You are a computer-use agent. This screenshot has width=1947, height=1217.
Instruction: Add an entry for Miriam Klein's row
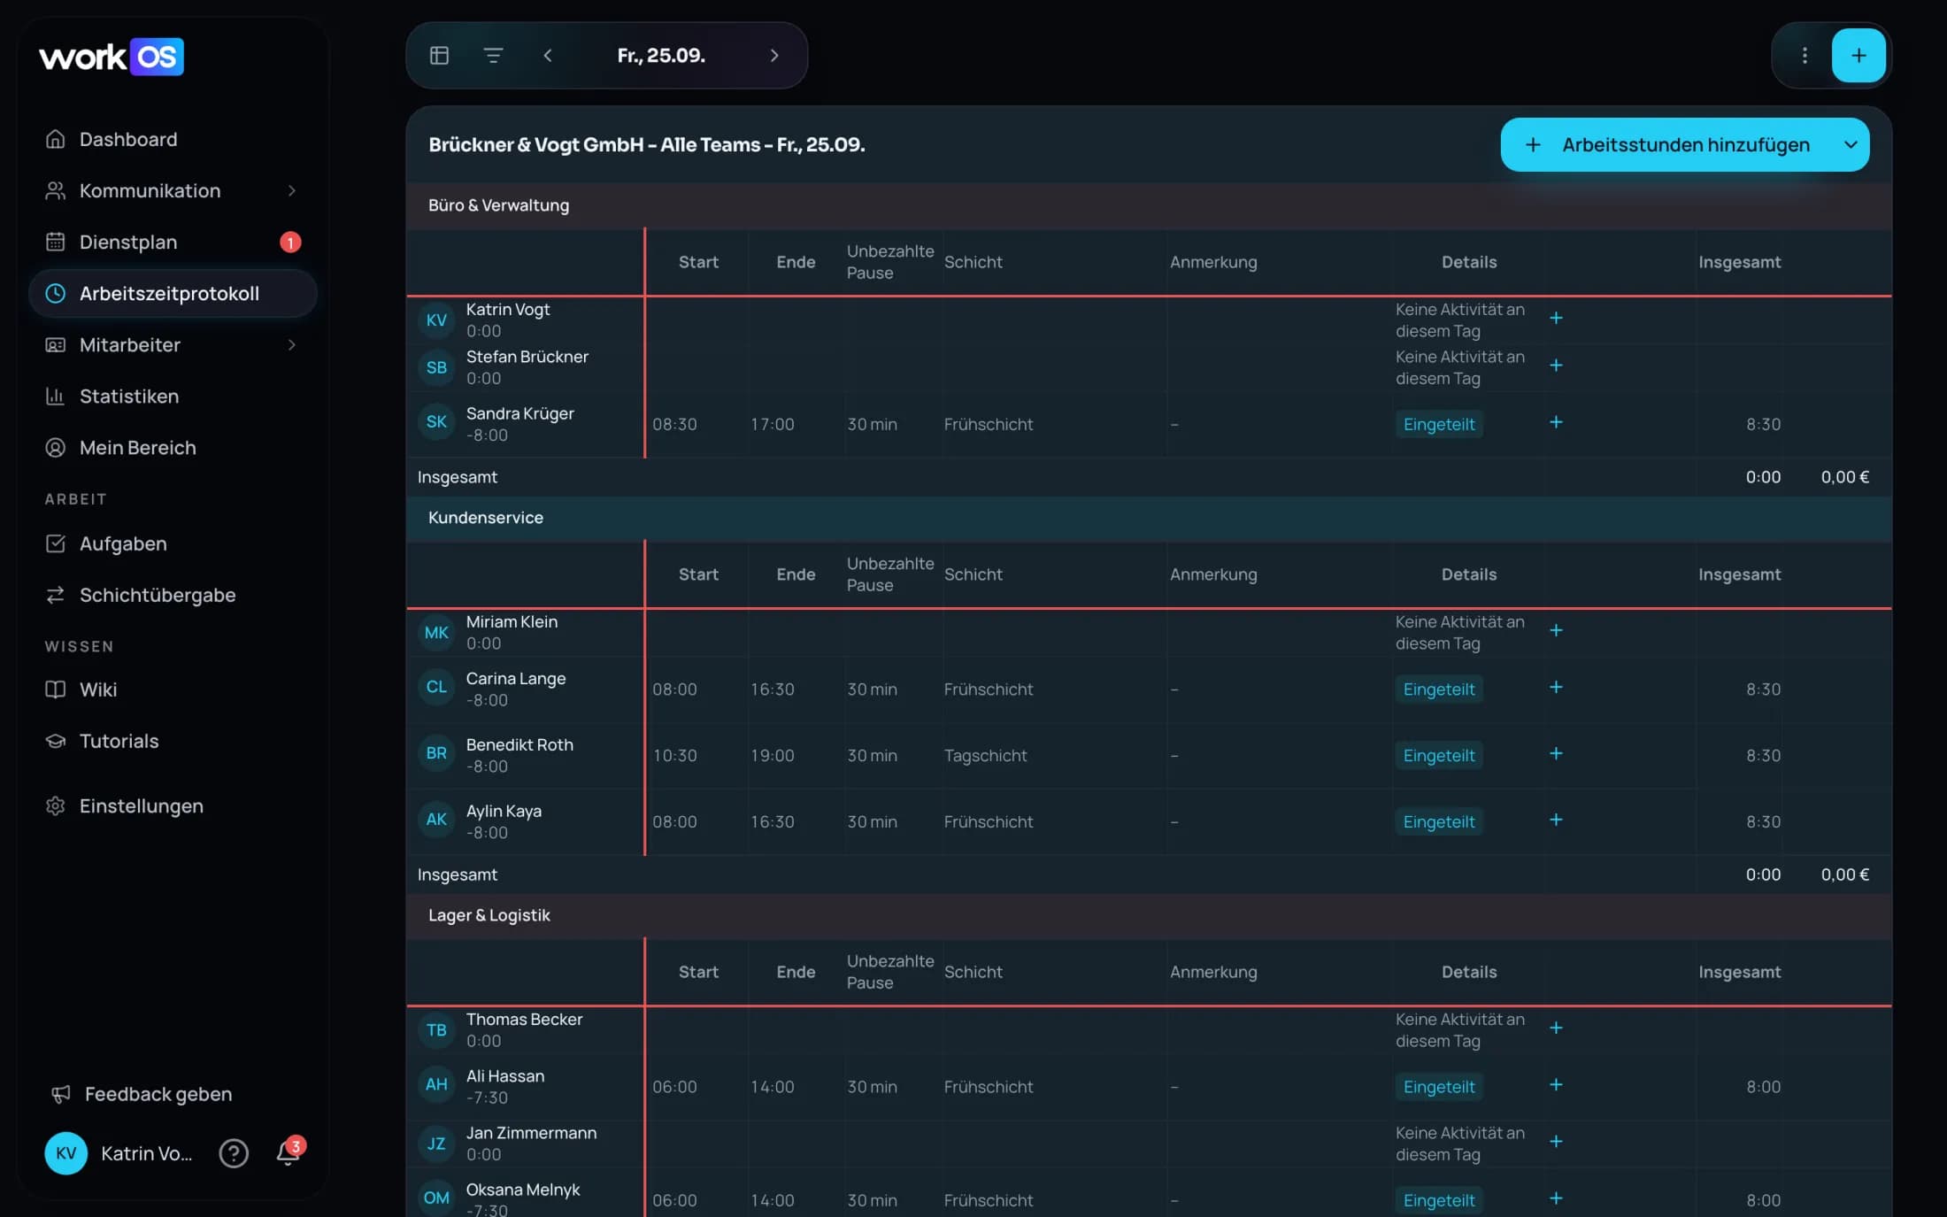point(1556,630)
